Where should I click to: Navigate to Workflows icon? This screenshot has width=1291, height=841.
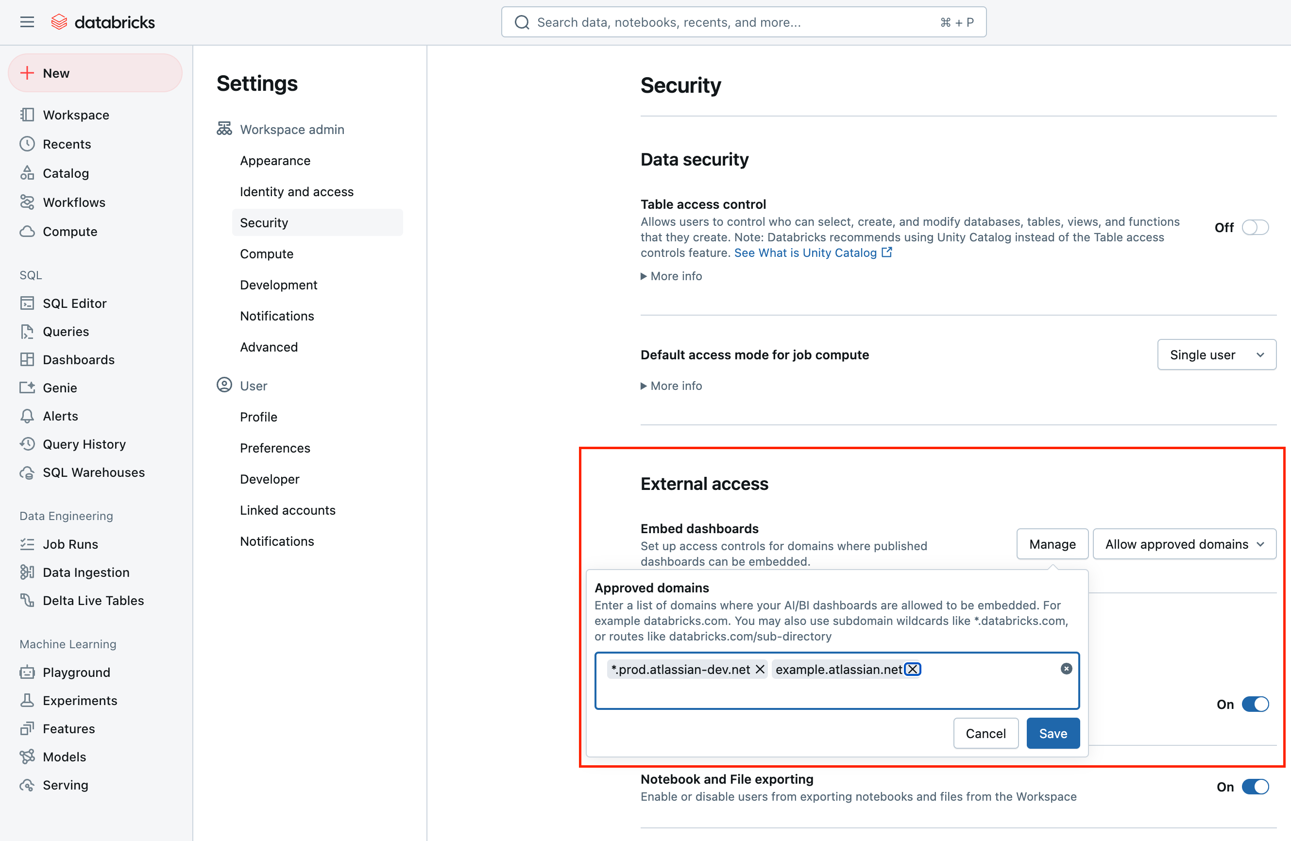click(25, 202)
